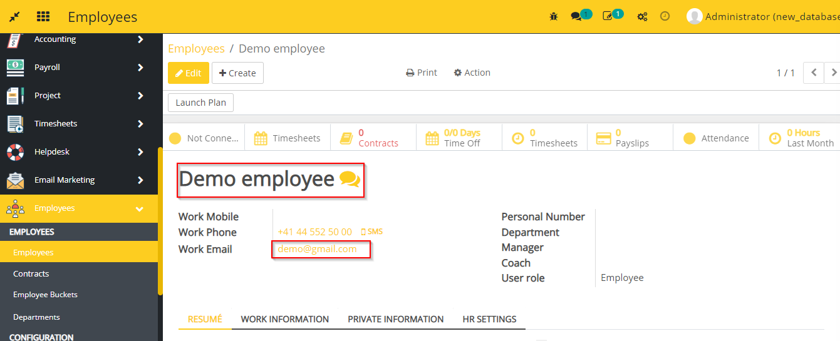Click the clock icon for Last Month hours
Image resolution: width=840 pixels, height=341 pixels.
775,138
